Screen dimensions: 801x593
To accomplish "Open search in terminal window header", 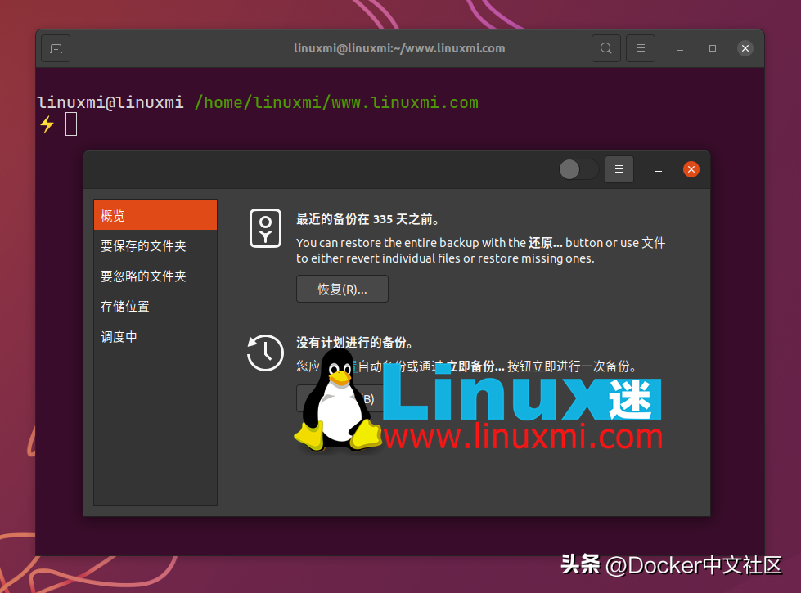I will click(605, 48).
